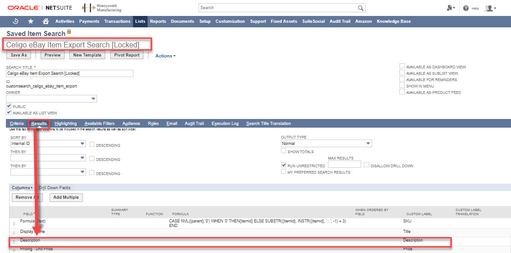The width and height of the screenshot is (511, 253).
Task: Click the Add Multiple button
Action: (66, 197)
